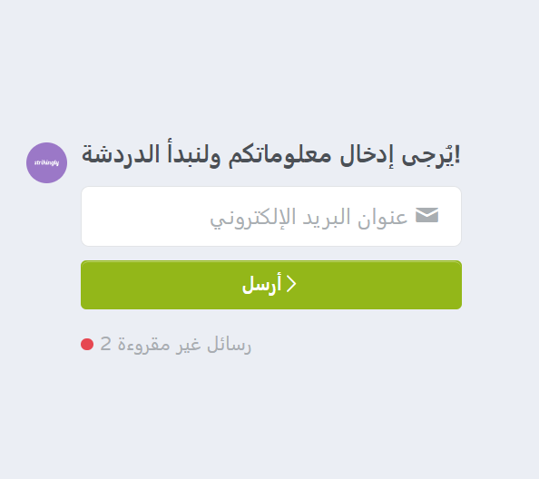Click the Strikingly text inside purple circle
This screenshot has height=479, width=539.
[47, 163]
